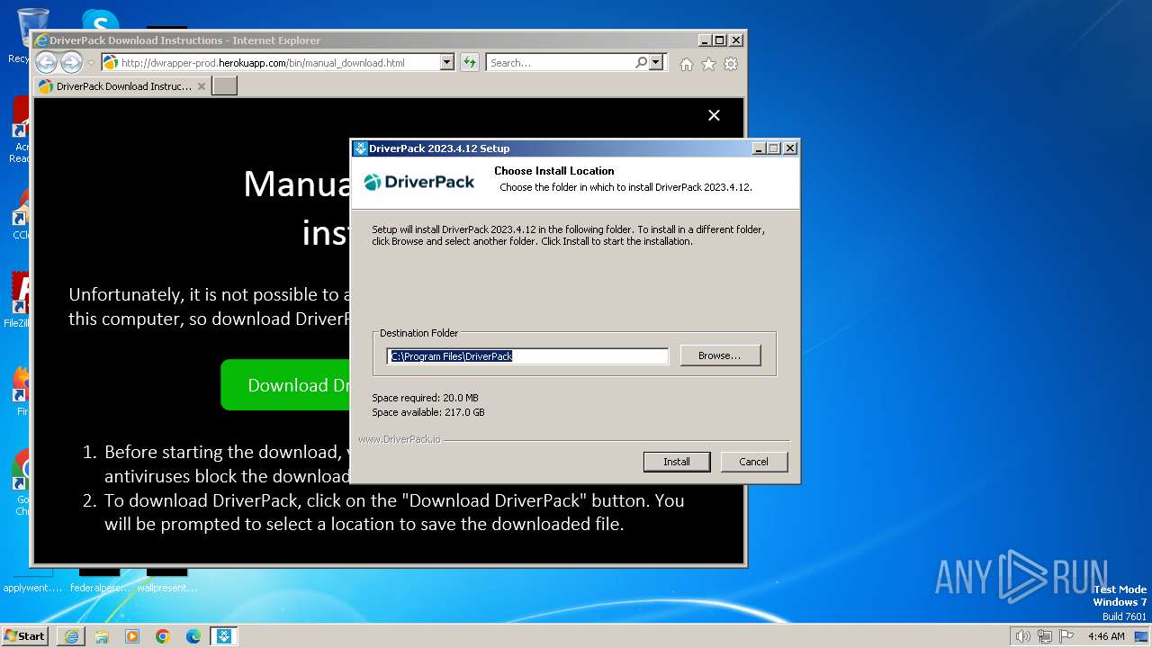Screen dimensions: 1152x648
Task: Click the DriverPack taskbar button
Action: pyautogui.click(x=223, y=636)
